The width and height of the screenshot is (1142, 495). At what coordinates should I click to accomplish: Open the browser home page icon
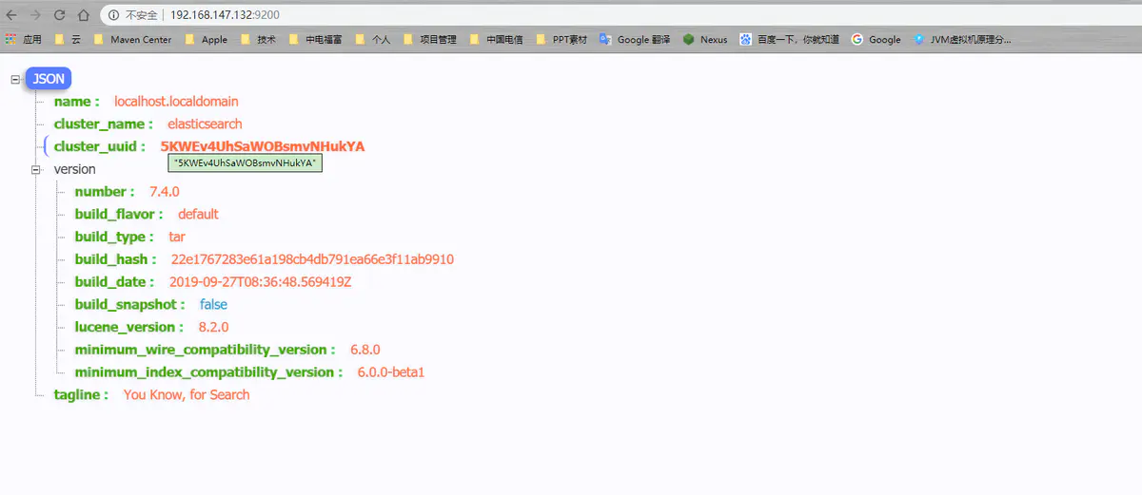[83, 15]
